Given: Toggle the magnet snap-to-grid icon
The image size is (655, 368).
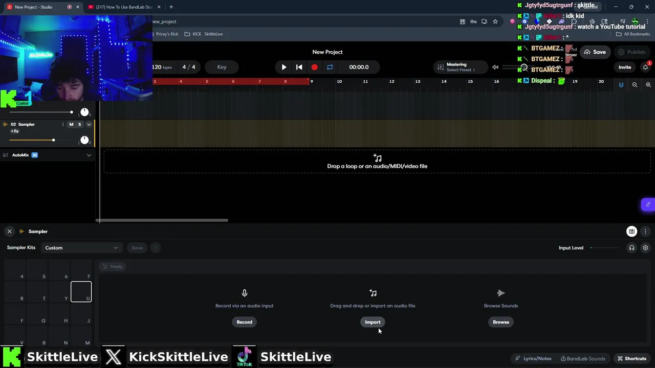Looking at the screenshot, I should pyautogui.click(x=621, y=85).
